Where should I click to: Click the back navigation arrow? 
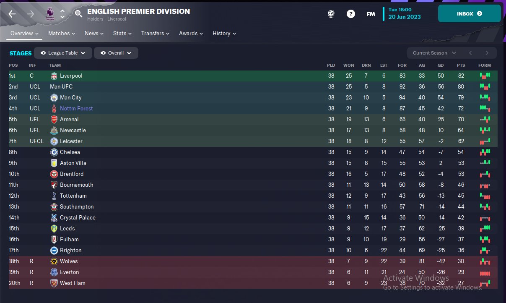(12, 14)
